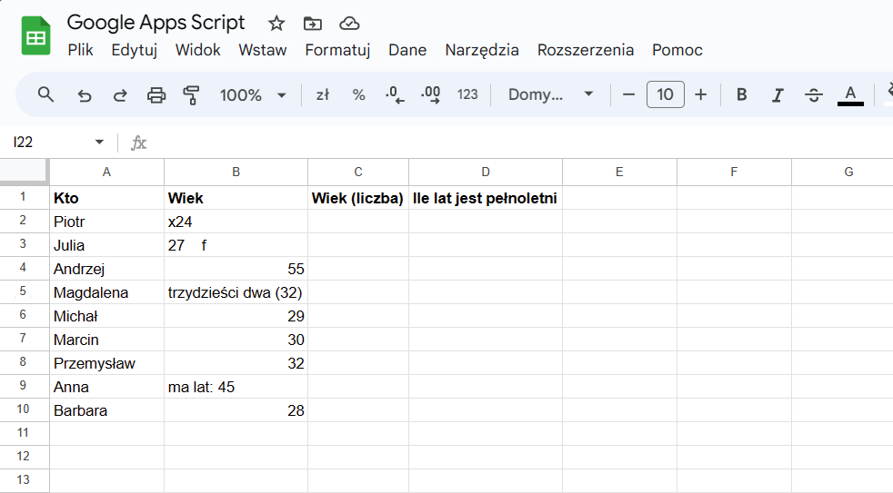
Task: Toggle italic formatting
Action: tap(778, 95)
